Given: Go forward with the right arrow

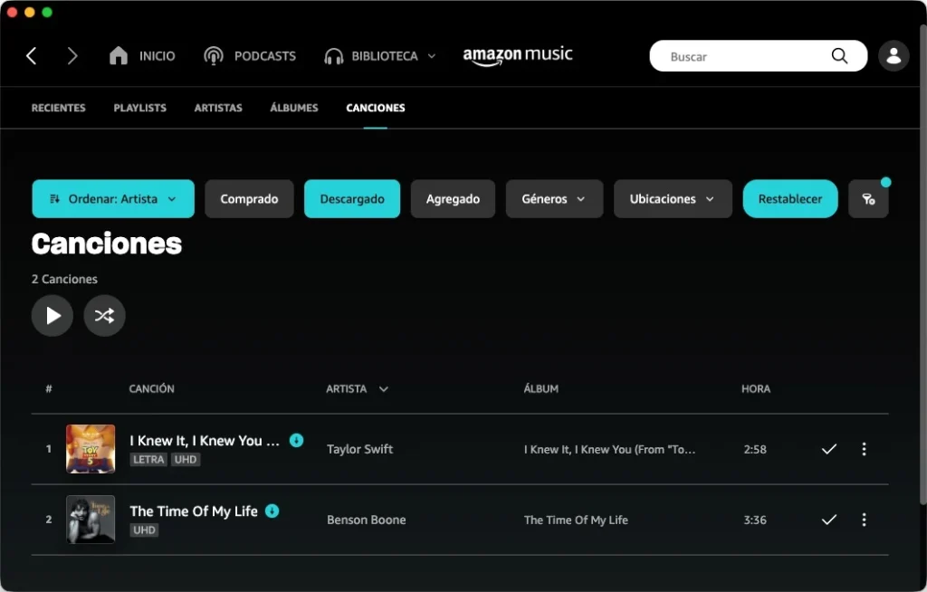Looking at the screenshot, I should [72, 56].
